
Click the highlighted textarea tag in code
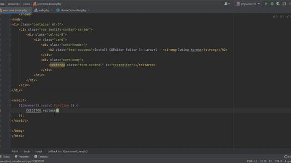[x=58, y=65]
